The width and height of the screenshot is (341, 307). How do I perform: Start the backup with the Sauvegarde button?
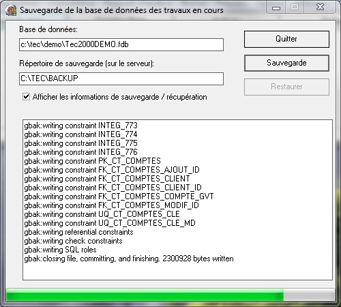[x=286, y=63]
